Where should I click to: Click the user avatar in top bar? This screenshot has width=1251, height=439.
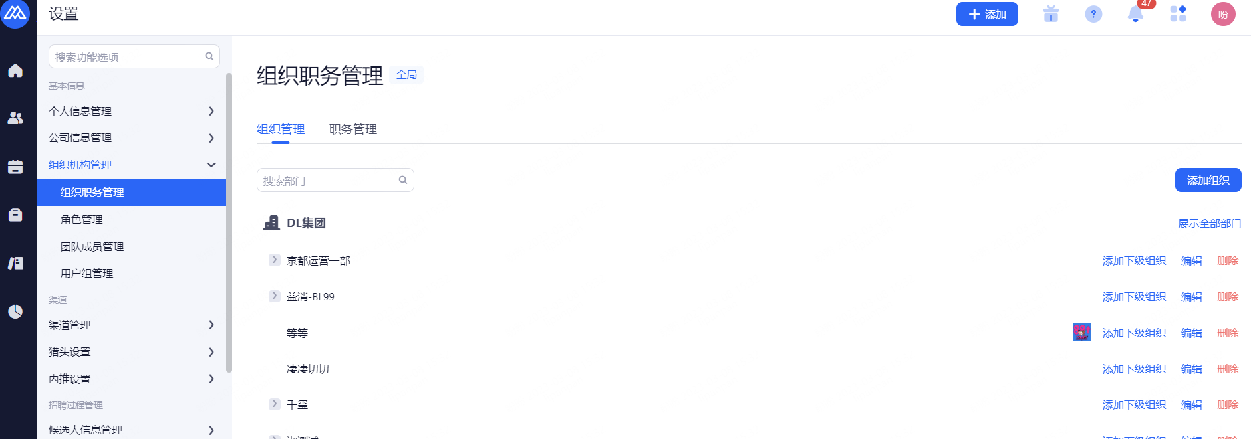[x=1223, y=14]
